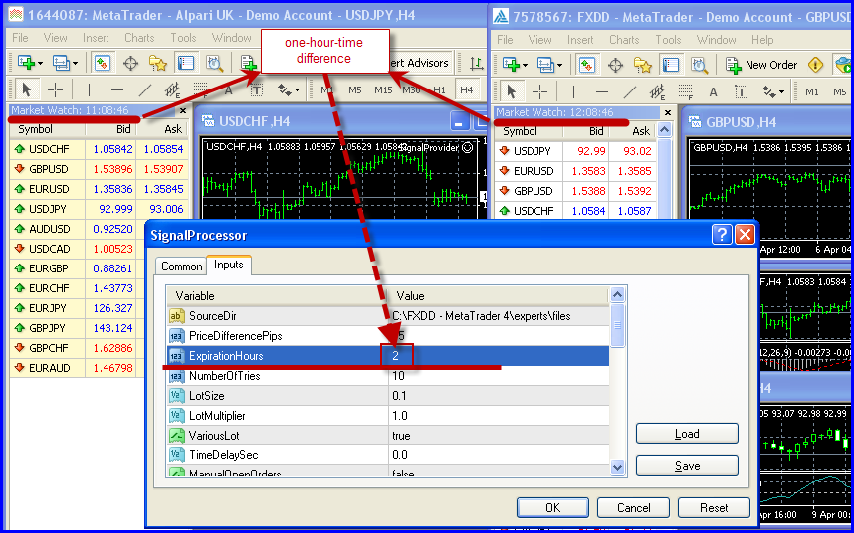The width and height of the screenshot is (854, 533).
Task: Click Inputs list scrollbar down arrow
Action: [x=617, y=467]
